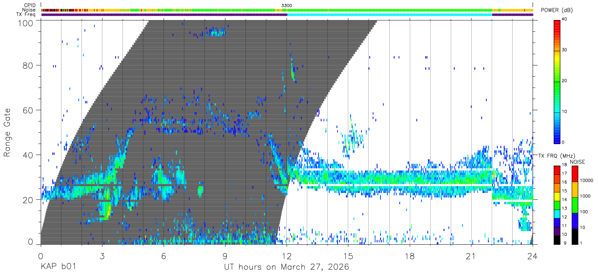Click the 9 tick on the UT hours axis
Viewport: 599px width, 277px height.
[x=225, y=256]
